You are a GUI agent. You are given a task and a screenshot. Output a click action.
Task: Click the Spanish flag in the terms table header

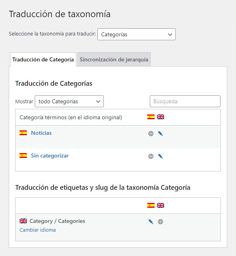pos(151,117)
